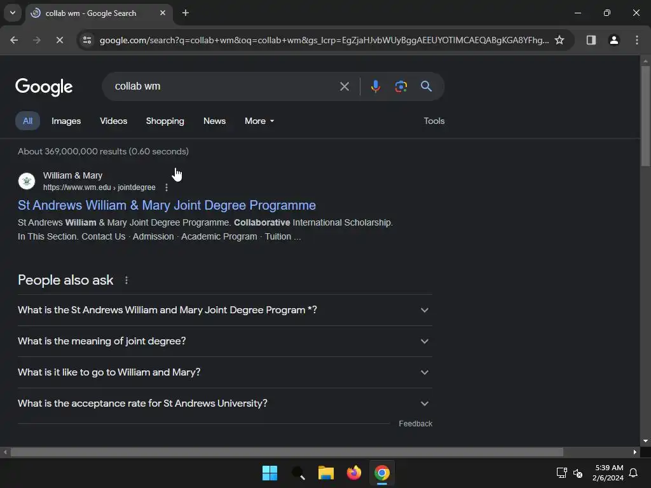
Task: Expand 'What is it like to go to William and Mary?'
Action: click(x=224, y=372)
